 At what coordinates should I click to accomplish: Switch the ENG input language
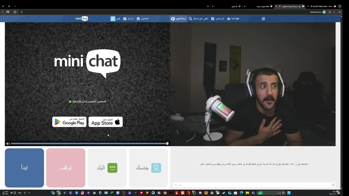click(x=20, y=193)
